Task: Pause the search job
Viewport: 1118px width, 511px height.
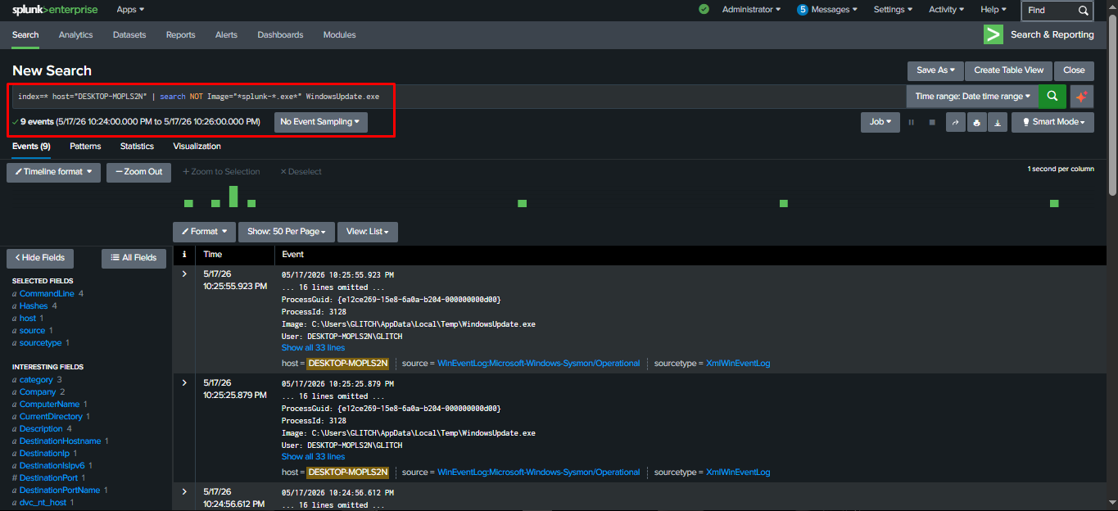Action: 910,122
